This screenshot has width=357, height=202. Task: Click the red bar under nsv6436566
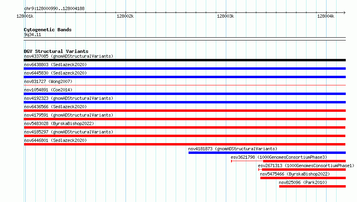click(185, 111)
